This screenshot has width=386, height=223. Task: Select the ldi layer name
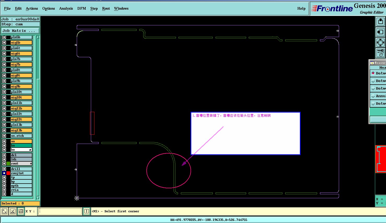[x=21, y=159]
